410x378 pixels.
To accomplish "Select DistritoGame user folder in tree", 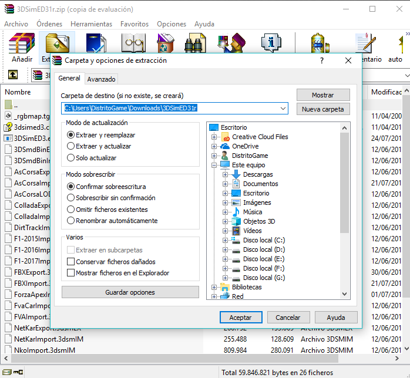I will [x=250, y=156].
